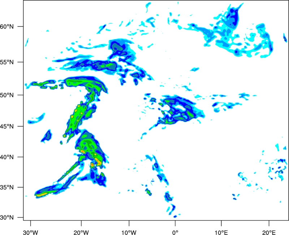
Task: Click the 45°N latitude label
Action: [x=7, y=126]
